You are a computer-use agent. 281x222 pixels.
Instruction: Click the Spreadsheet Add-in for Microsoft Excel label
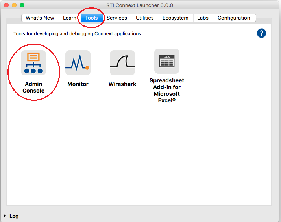pos(167,90)
